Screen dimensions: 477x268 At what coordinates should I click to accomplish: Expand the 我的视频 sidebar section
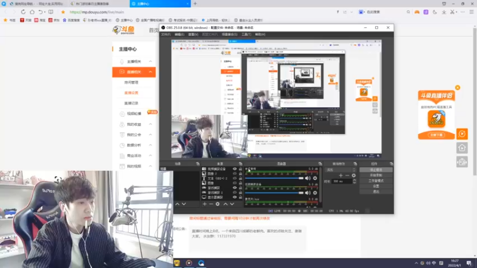tap(150, 166)
